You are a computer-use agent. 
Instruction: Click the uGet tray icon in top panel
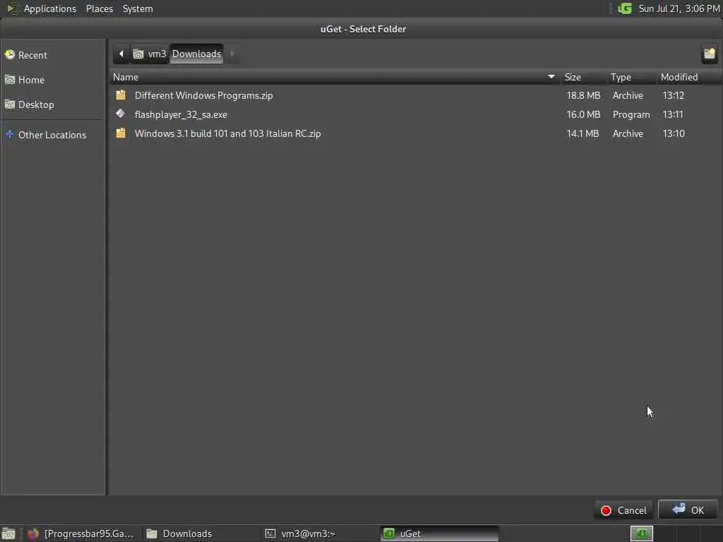pyautogui.click(x=625, y=8)
